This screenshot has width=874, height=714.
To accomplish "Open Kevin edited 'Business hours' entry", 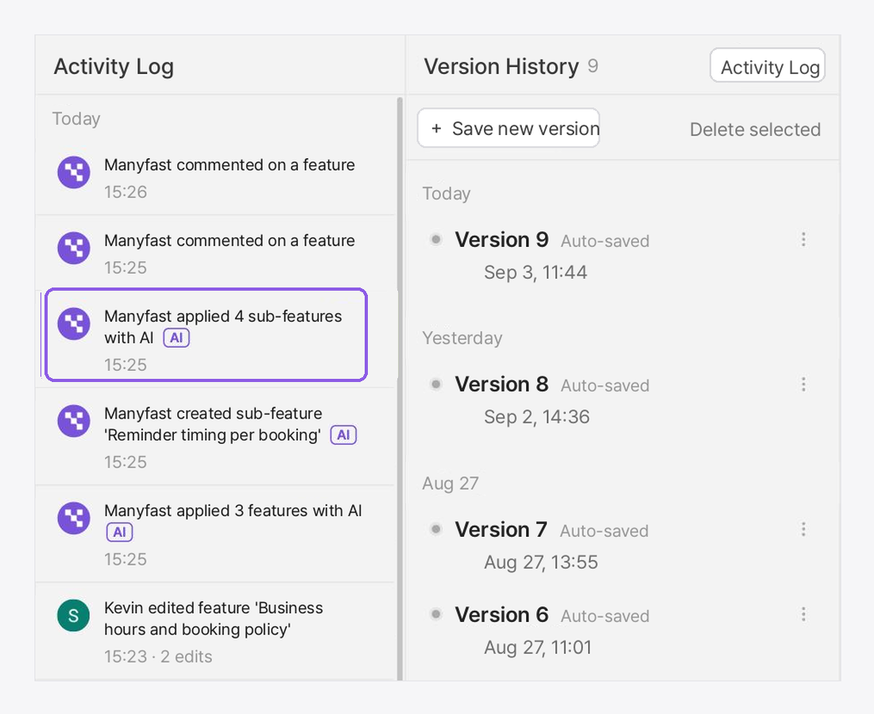I will 215,631.
